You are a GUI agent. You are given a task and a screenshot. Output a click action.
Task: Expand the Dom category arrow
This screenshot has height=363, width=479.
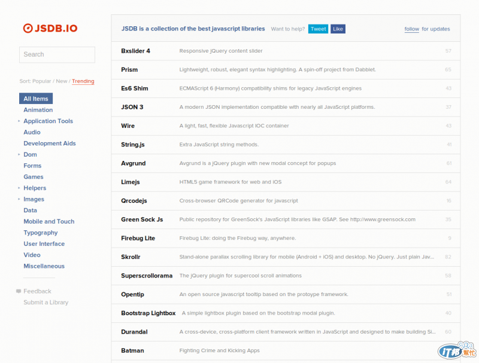tap(19, 155)
